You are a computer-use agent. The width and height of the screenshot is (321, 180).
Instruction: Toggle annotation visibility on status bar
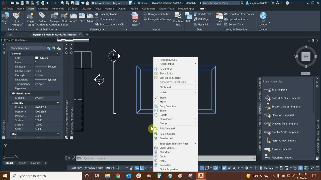[x=224, y=168]
